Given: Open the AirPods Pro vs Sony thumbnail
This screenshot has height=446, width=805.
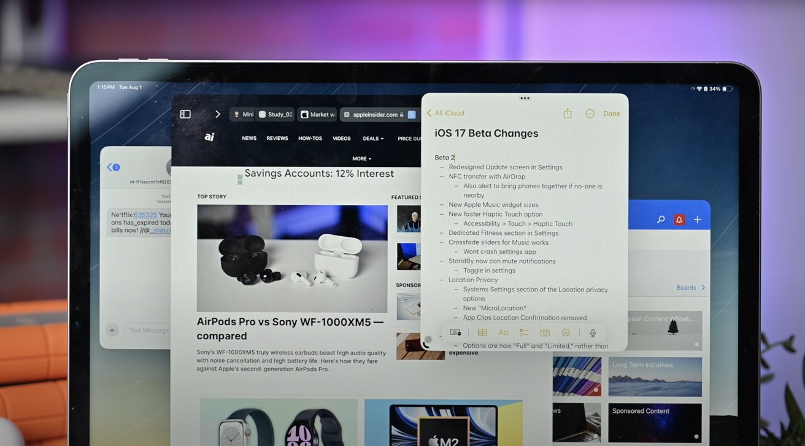Looking at the screenshot, I should (x=292, y=258).
